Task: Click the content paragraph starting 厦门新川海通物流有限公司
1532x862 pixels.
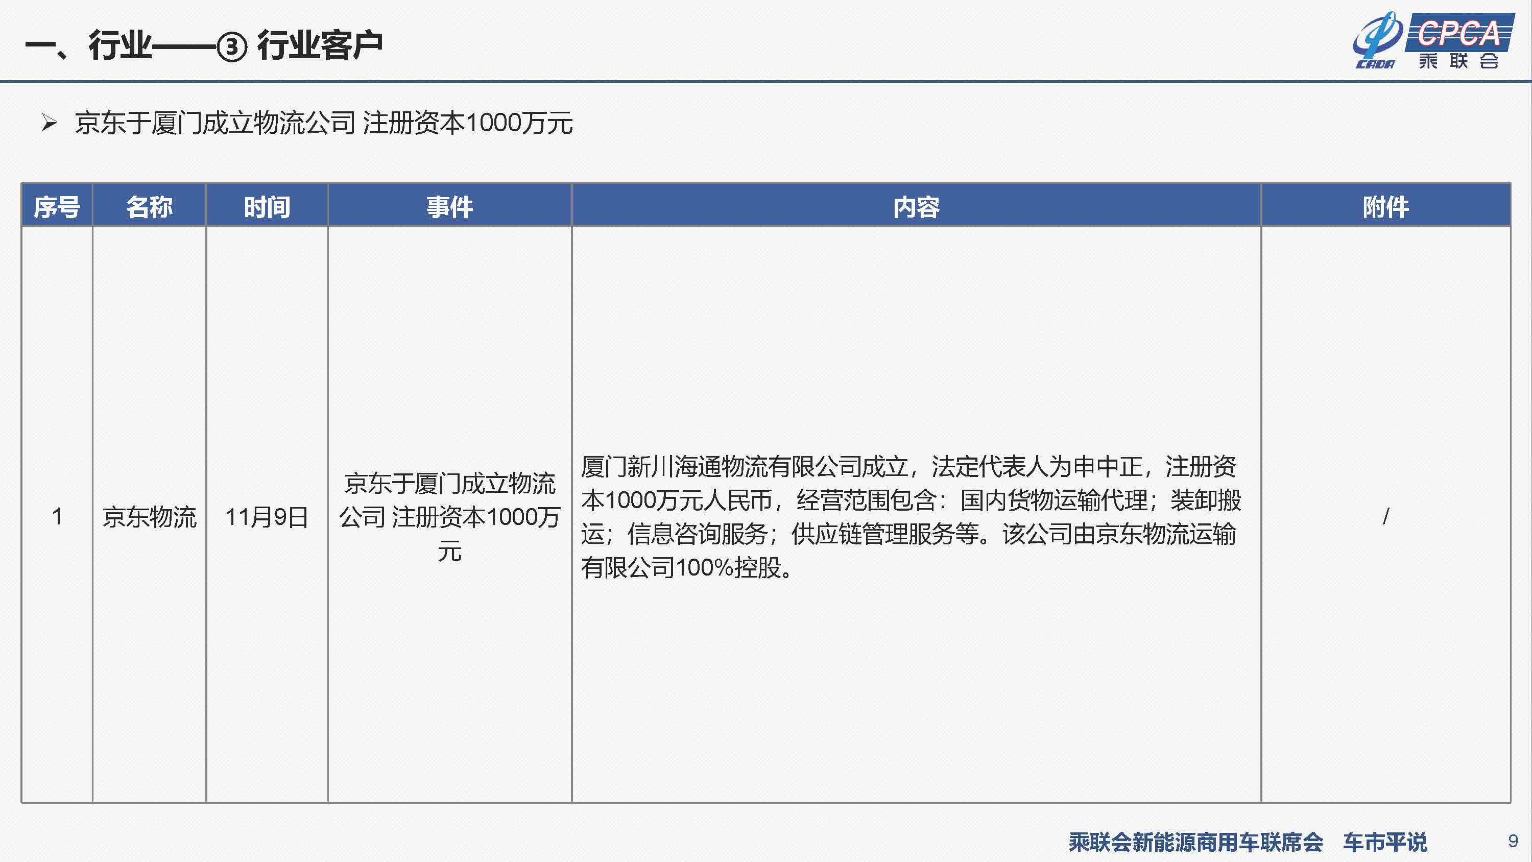Action: click(911, 516)
